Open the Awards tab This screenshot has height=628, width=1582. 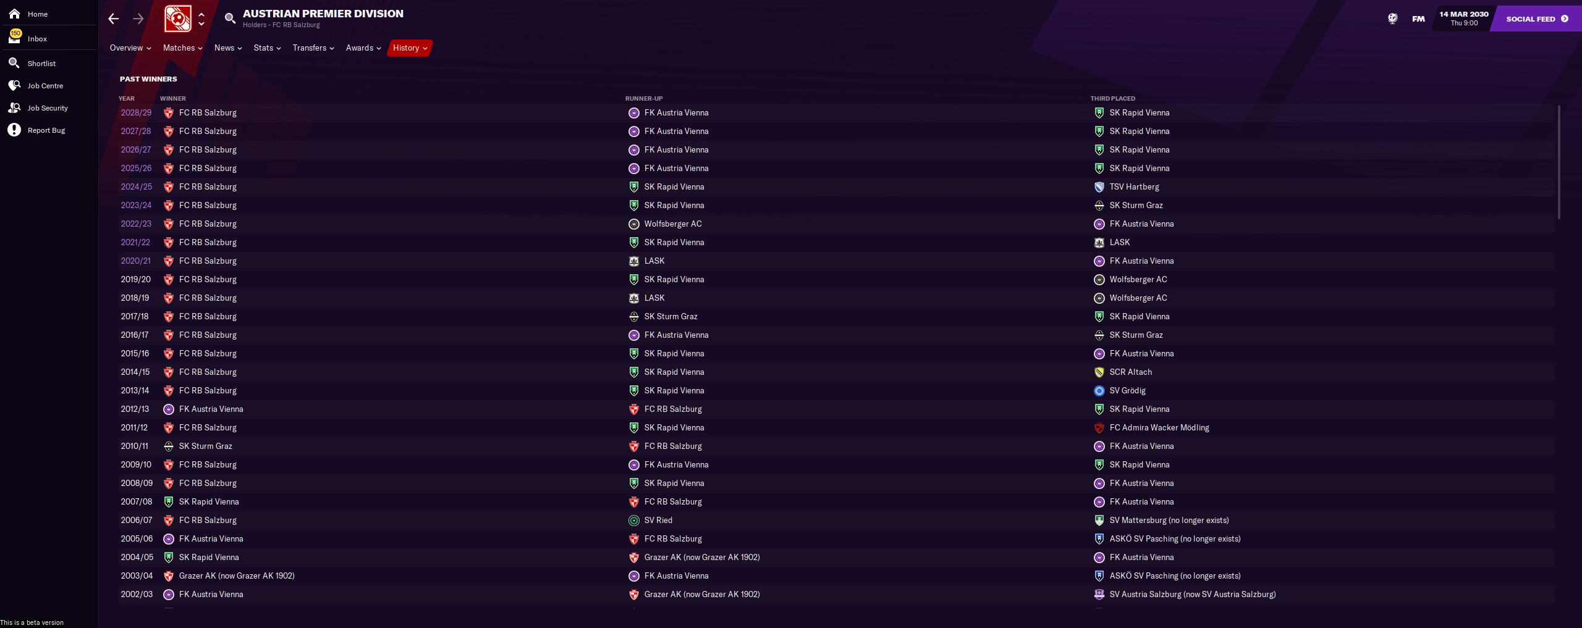click(363, 48)
